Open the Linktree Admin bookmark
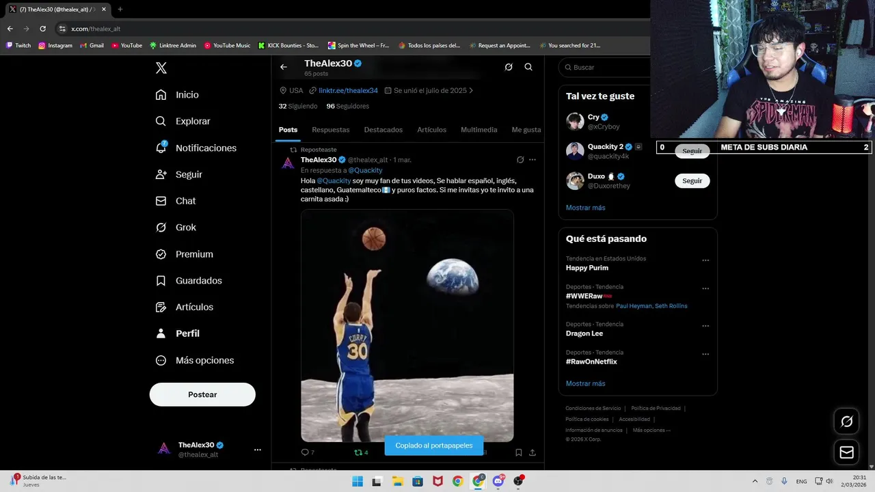The height and width of the screenshot is (492, 875). (172, 46)
